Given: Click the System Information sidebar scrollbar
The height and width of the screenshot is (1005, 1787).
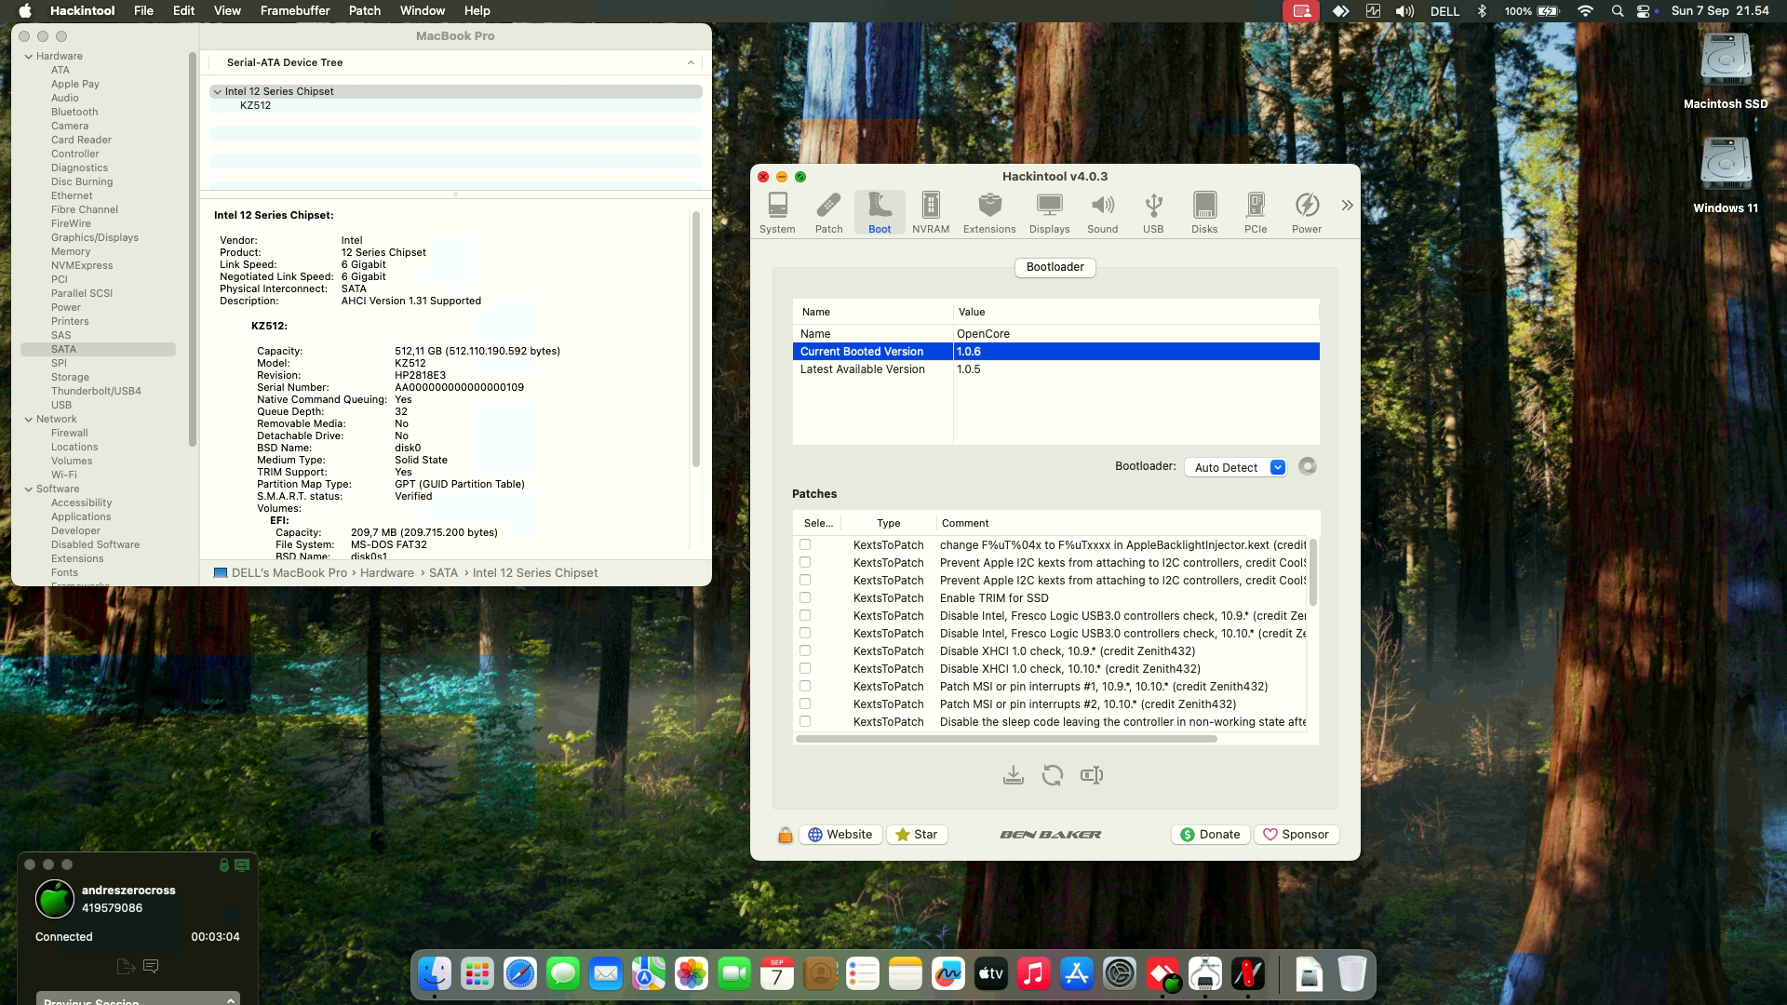Looking at the screenshot, I should click(x=193, y=249).
